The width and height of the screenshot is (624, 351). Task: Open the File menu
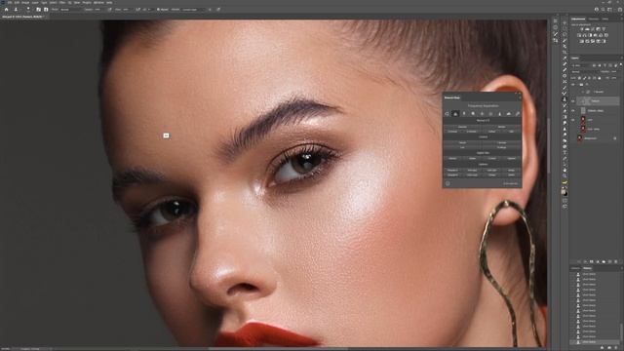click(9, 2)
